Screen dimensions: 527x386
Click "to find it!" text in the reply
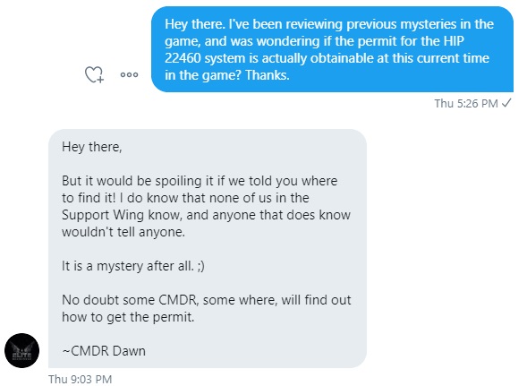point(89,198)
